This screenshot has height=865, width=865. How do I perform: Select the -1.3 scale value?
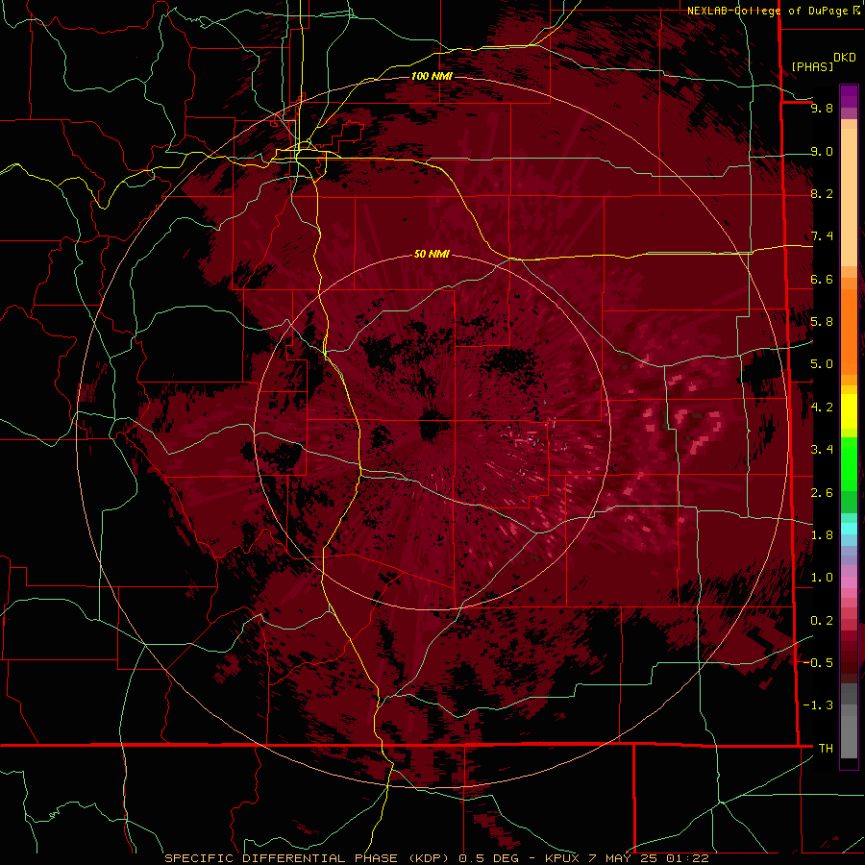818,705
